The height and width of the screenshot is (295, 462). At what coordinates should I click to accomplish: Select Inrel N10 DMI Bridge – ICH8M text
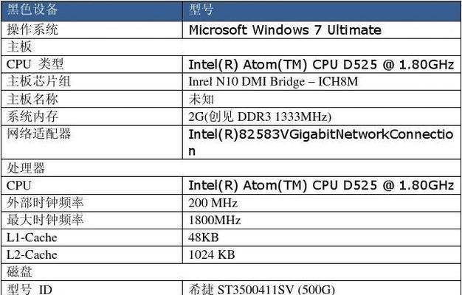[x=273, y=82]
